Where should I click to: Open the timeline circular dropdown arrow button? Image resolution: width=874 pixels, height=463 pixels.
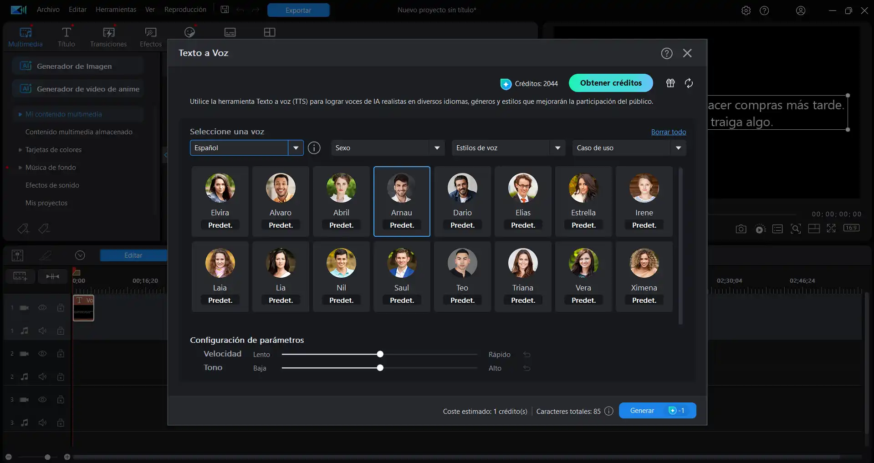(80, 255)
